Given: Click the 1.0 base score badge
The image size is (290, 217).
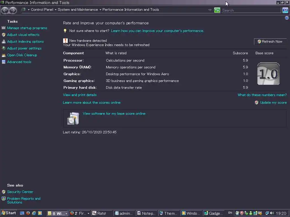Looking at the screenshot, I should coord(268,74).
